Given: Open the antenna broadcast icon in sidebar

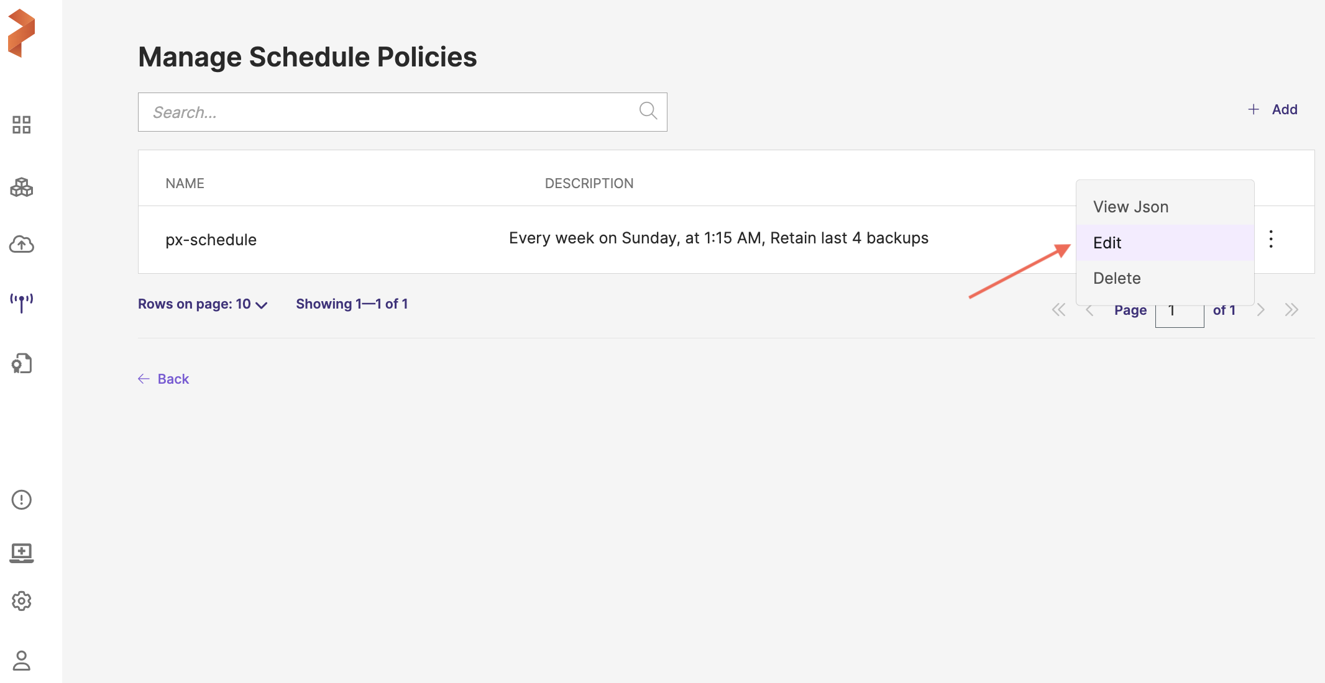Looking at the screenshot, I should pos(21,303).
